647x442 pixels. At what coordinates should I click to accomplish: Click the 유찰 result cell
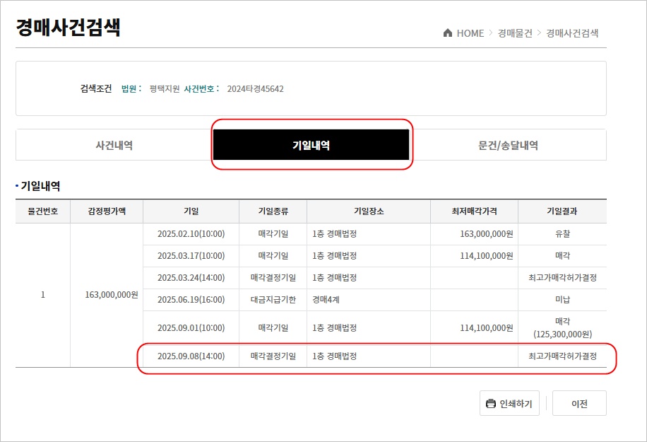(562, 234)
